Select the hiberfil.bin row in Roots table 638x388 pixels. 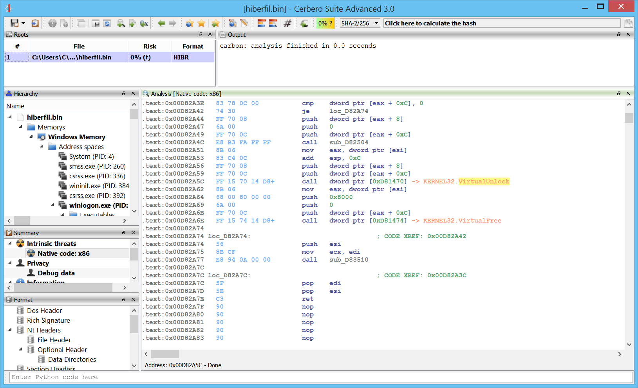109,57
